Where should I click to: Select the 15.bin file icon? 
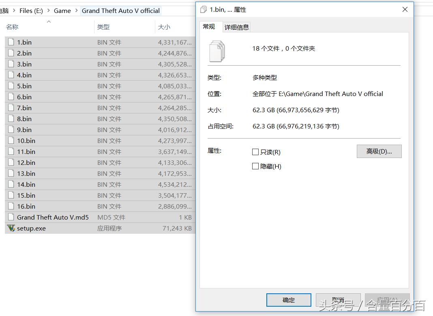[x=11, y=195]
